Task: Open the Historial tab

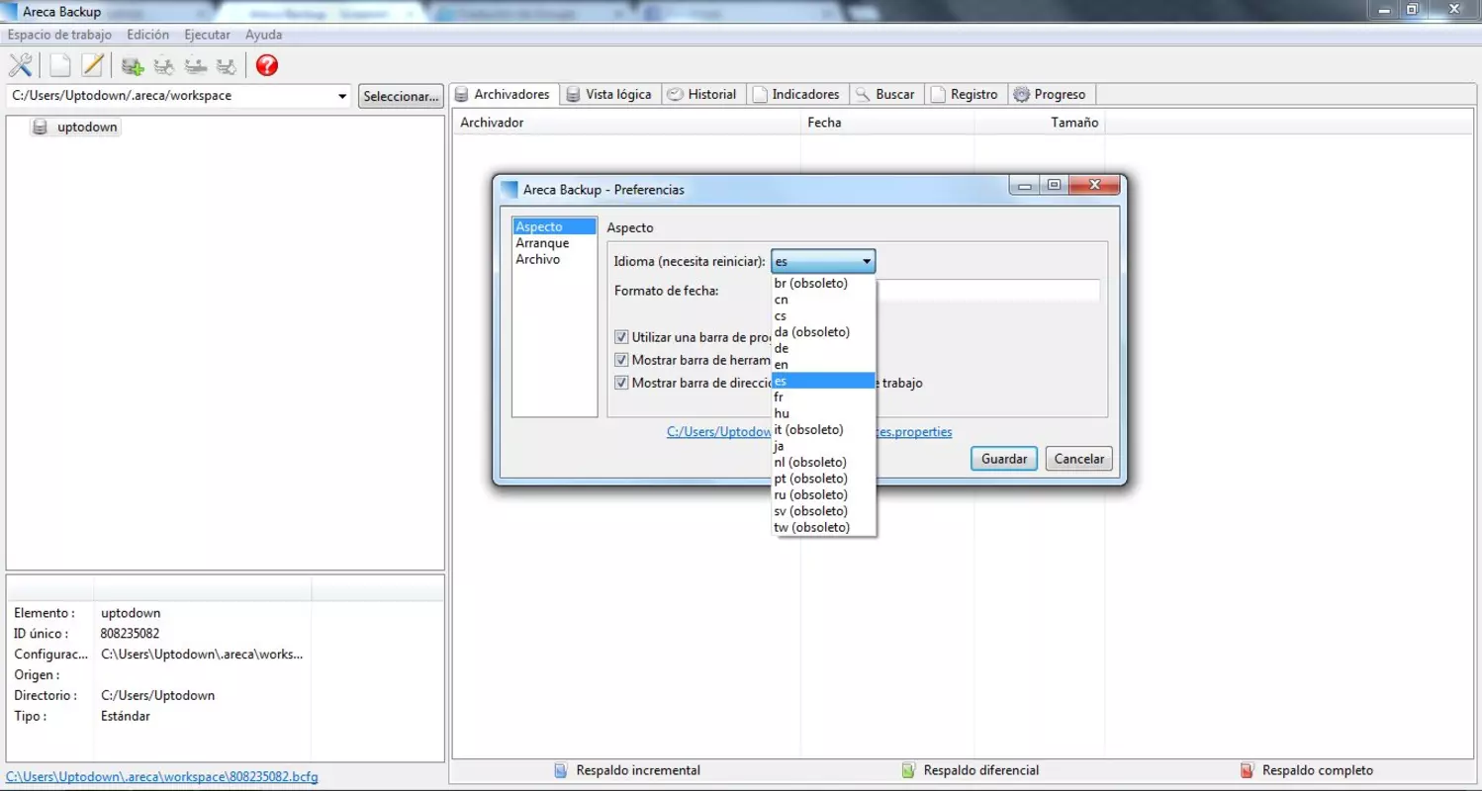Action: 702,94
